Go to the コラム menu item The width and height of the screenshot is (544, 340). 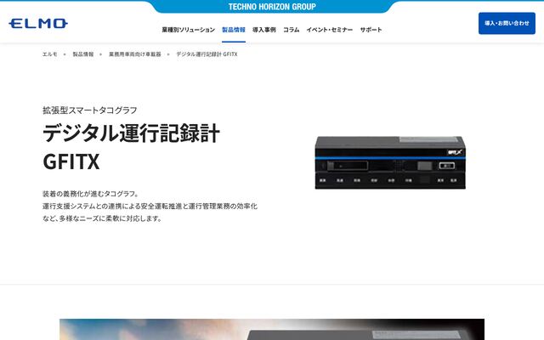pyautogui.click(x=291, y=30)
